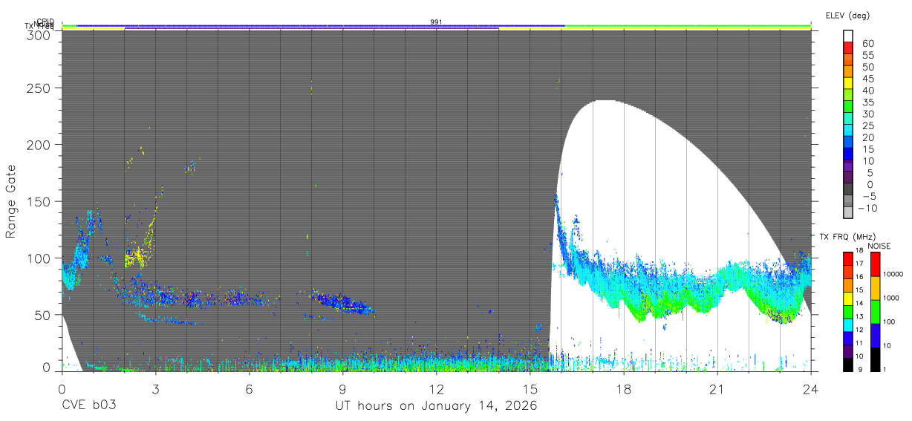Click the 3 hour tick label
This screenshot has width=912, height=421.
tap(156, 389)
